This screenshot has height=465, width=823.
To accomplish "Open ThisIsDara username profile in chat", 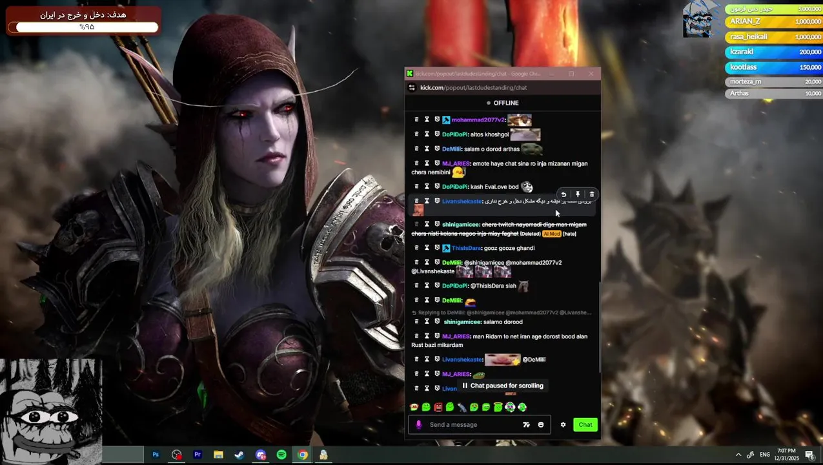I will click(466, 248).
